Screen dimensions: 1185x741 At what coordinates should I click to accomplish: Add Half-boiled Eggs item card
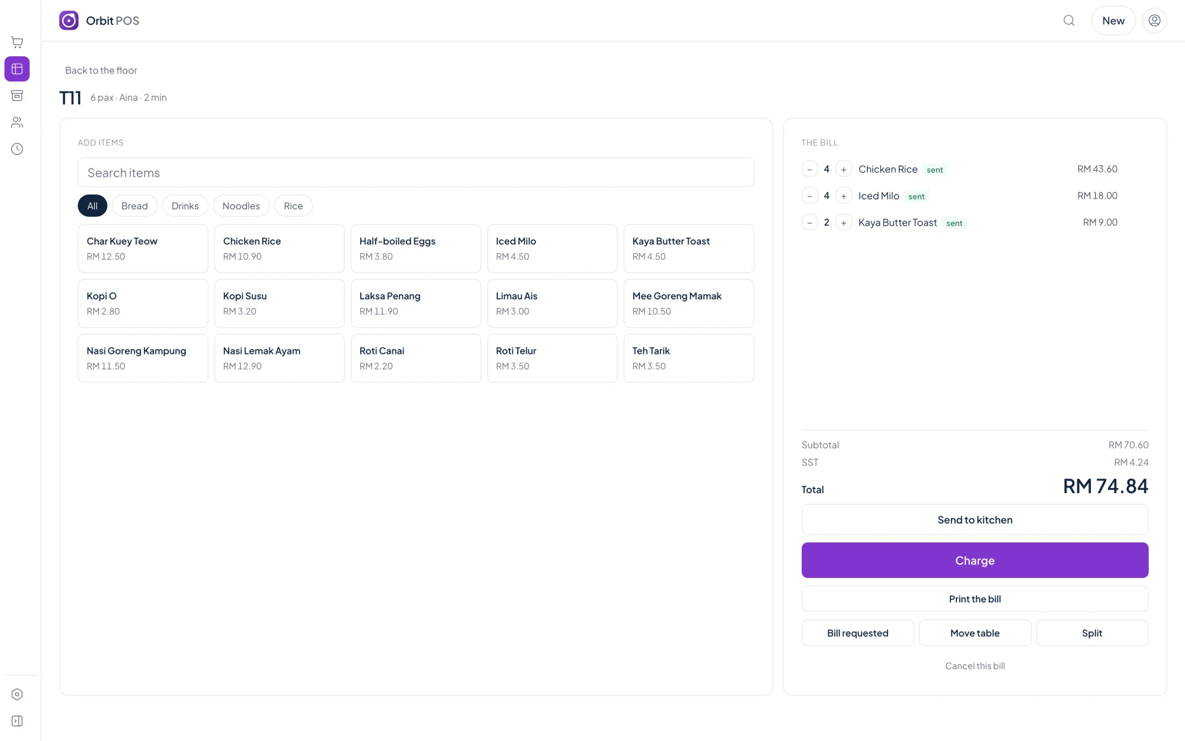[416, 248]
